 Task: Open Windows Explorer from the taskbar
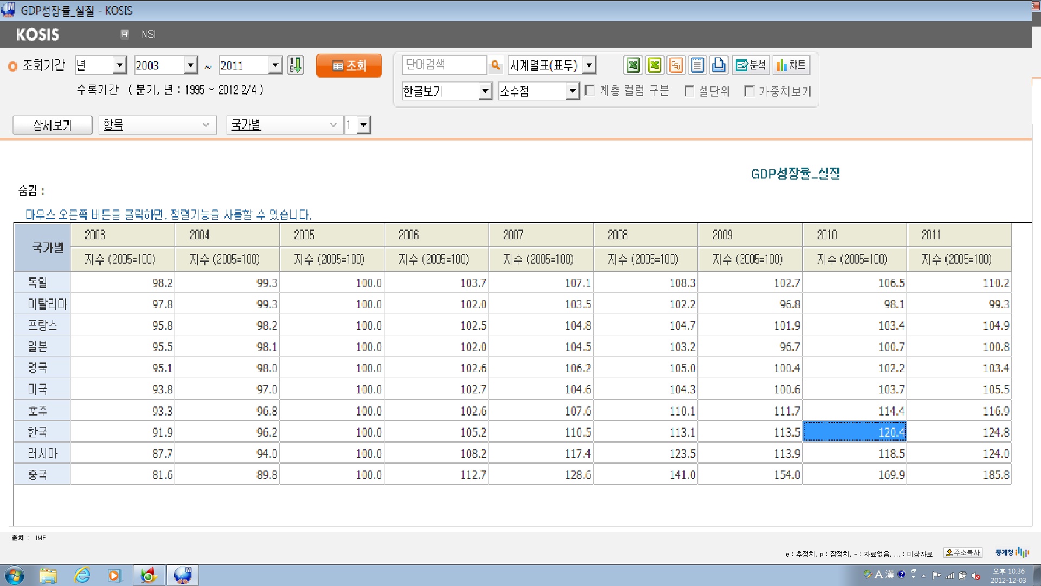[x=48, y=575]
